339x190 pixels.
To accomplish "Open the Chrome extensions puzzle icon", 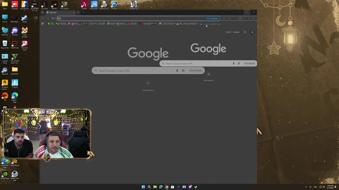I will click(240, 18).
